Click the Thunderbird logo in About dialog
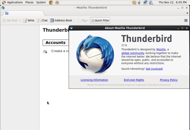190x130 pixels. pos(95,54)
